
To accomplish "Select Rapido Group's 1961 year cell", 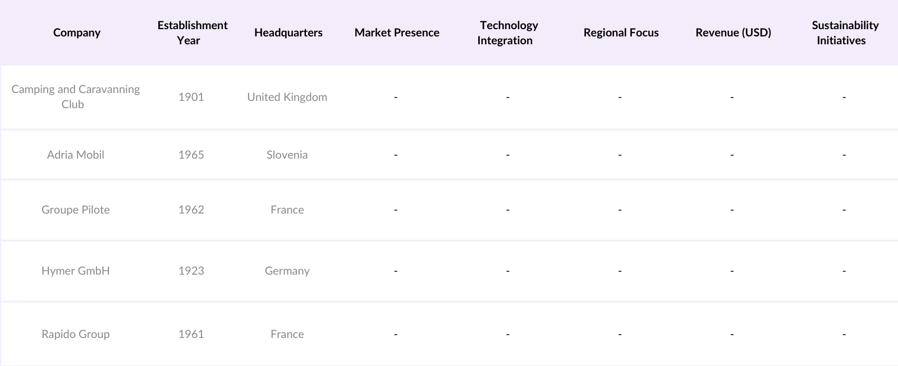I will point(191,334).
